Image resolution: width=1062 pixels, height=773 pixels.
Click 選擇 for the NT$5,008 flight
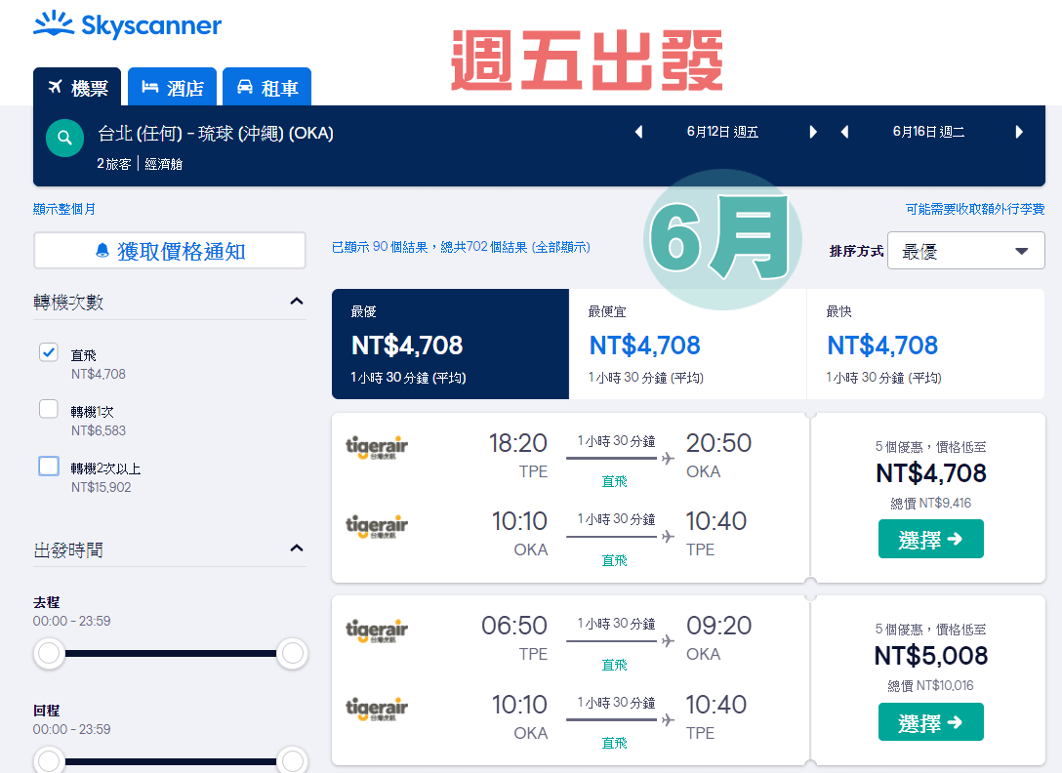pyautogui.click(x=930, y=722)
